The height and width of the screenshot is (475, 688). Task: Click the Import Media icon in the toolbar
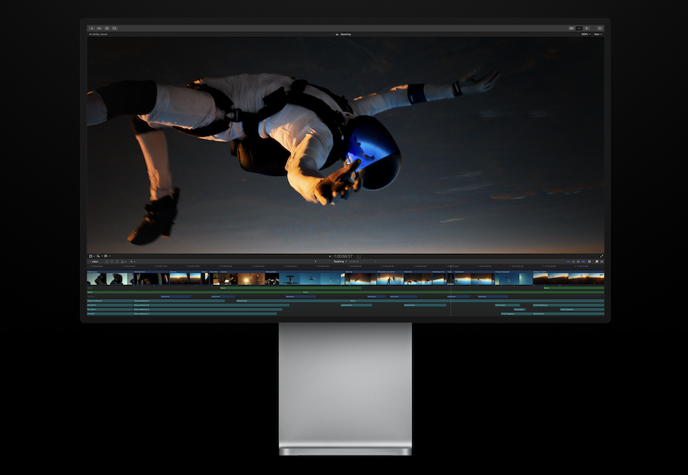[92, 28]
